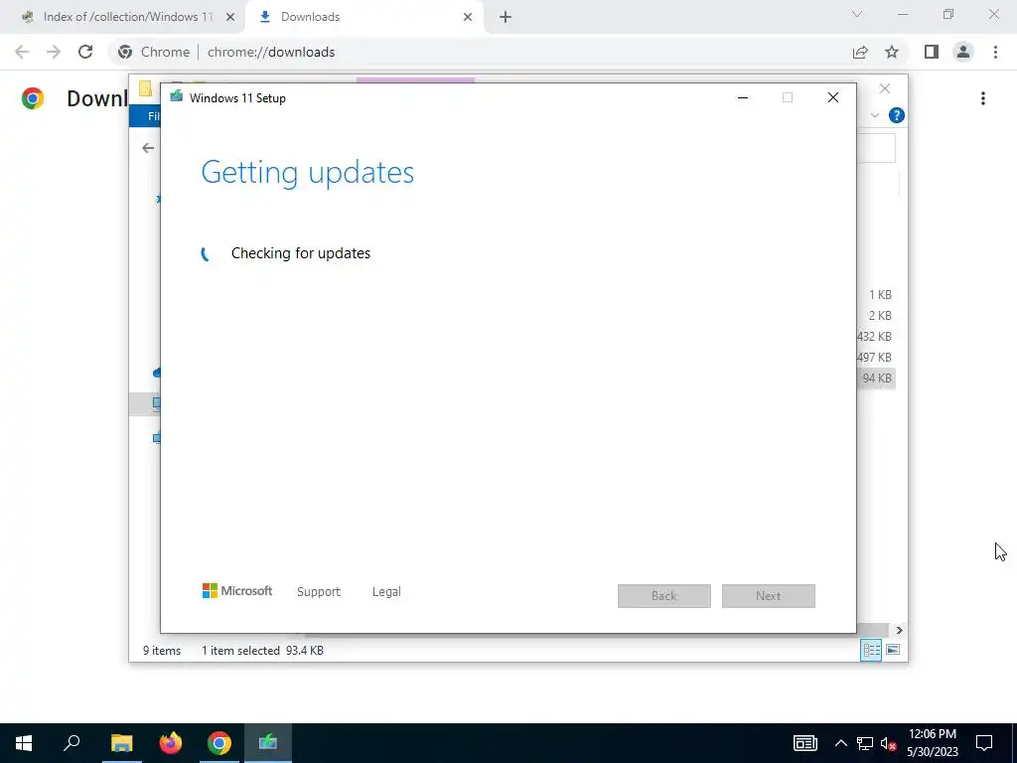The width and height of the screenshot is (1017, 763).
Task: Click the disabled Back button in Setup
Action: pyautogui.click(x=664, y=596)
